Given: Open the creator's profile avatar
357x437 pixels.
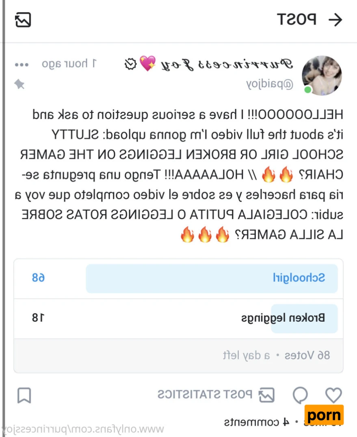Looking at the screenshot, I should [x=322, y=76].
